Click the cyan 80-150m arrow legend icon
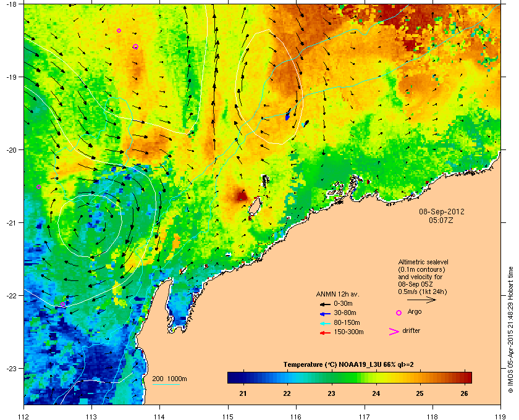Screen dimensions: 519x420 tap(325, 323)
